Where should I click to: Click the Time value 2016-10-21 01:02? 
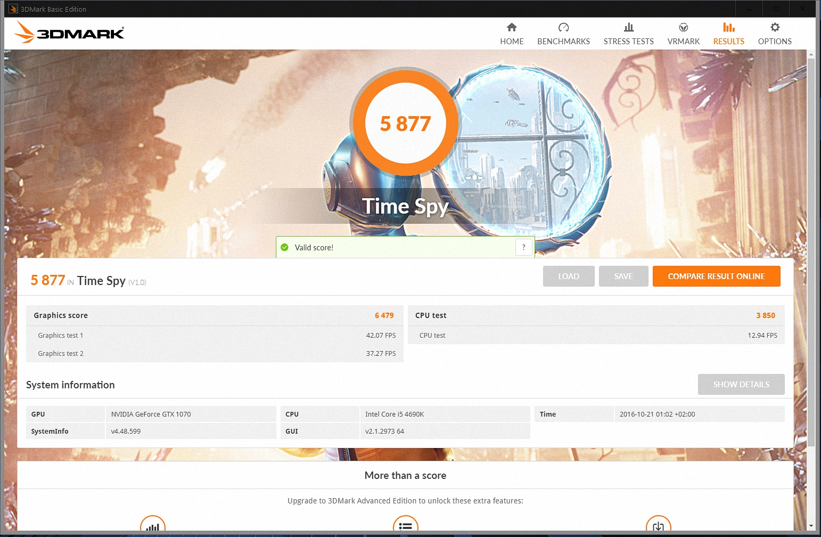657,414
